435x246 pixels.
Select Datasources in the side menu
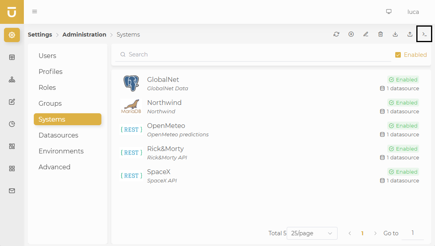click(x=58, y=135)
